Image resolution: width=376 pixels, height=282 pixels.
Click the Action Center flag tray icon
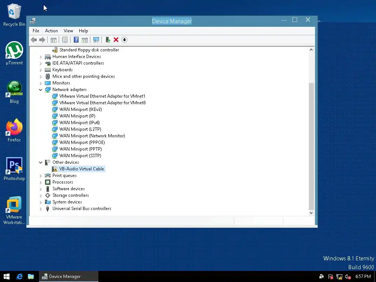pyautogui.click(x=331, y=276)
